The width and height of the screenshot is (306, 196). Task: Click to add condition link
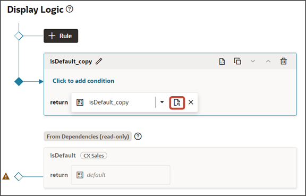[x=83, y=81]
